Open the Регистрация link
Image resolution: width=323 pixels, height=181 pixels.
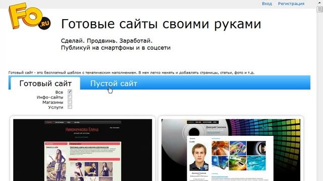click(291, 4)
